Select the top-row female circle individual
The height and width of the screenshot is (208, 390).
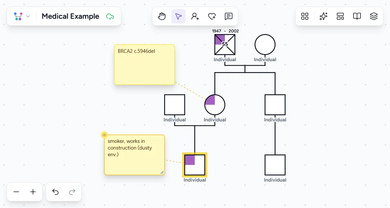[265, 44]
